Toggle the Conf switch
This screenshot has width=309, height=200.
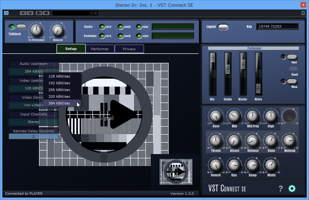coord(293,69)
